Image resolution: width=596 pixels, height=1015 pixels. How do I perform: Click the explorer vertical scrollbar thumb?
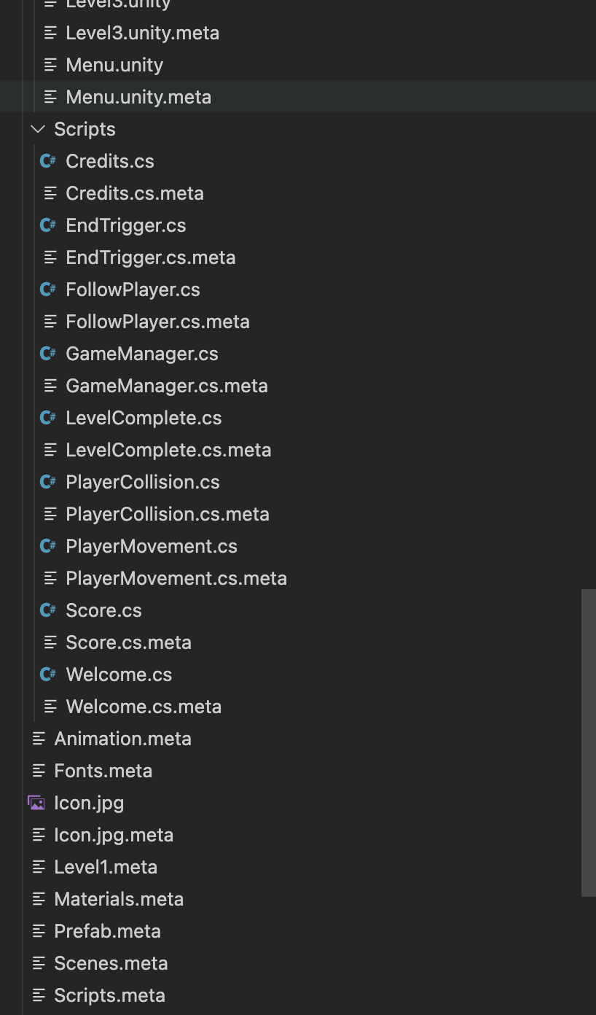(589, 742)
